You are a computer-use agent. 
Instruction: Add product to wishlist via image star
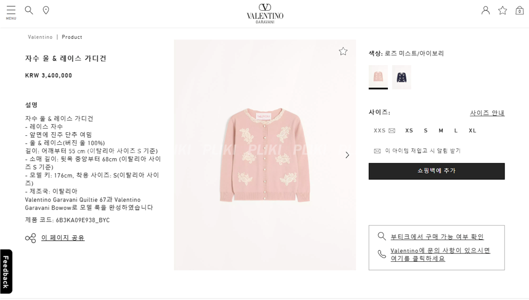(x=343, y=51)
